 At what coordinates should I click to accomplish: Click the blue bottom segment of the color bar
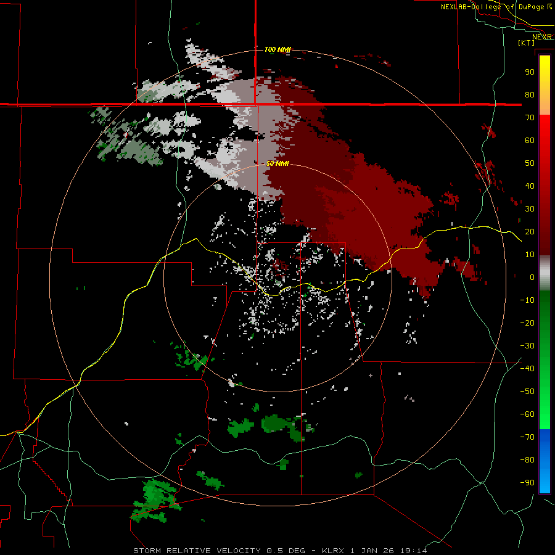pyautogui.click(x=545, y=461)
